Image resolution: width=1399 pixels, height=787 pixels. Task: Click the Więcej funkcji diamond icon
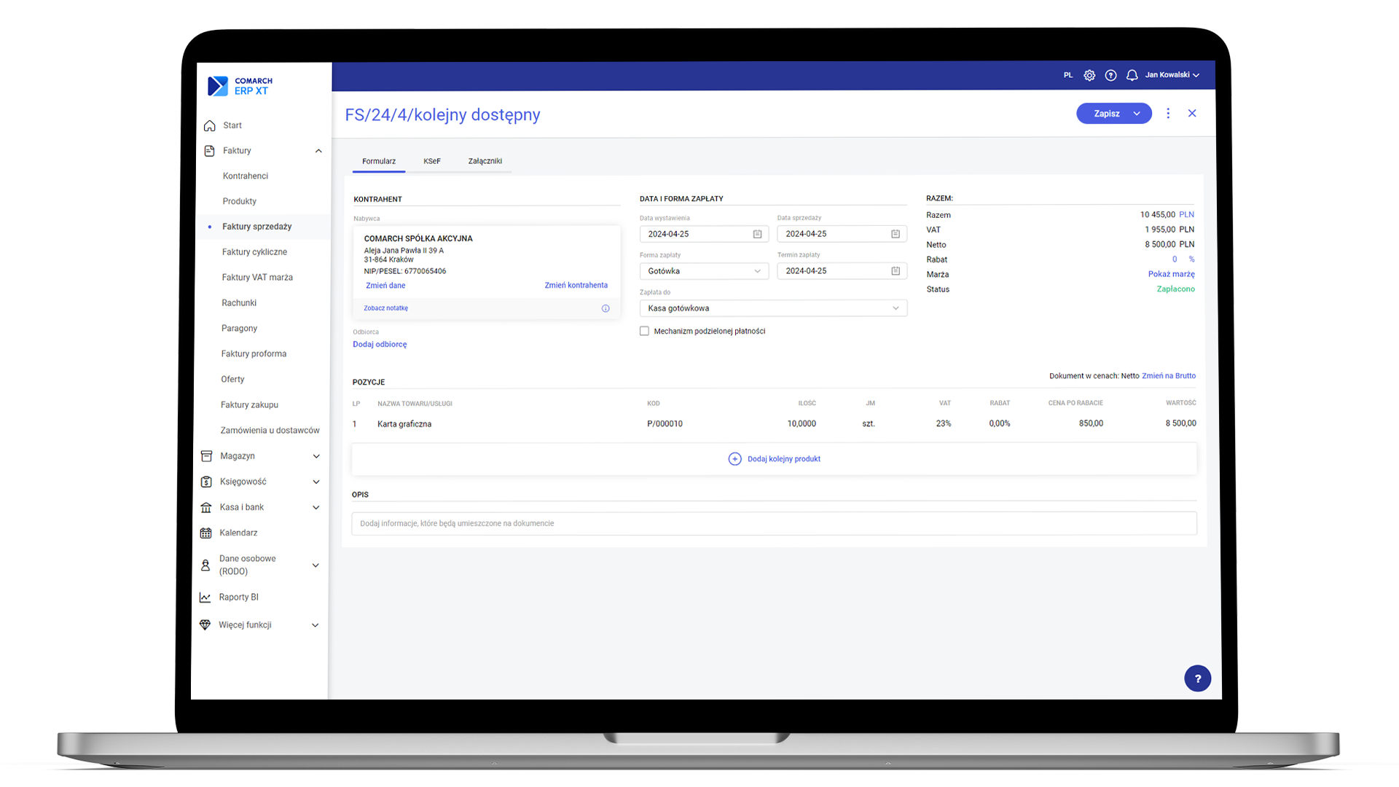point(205,624)
